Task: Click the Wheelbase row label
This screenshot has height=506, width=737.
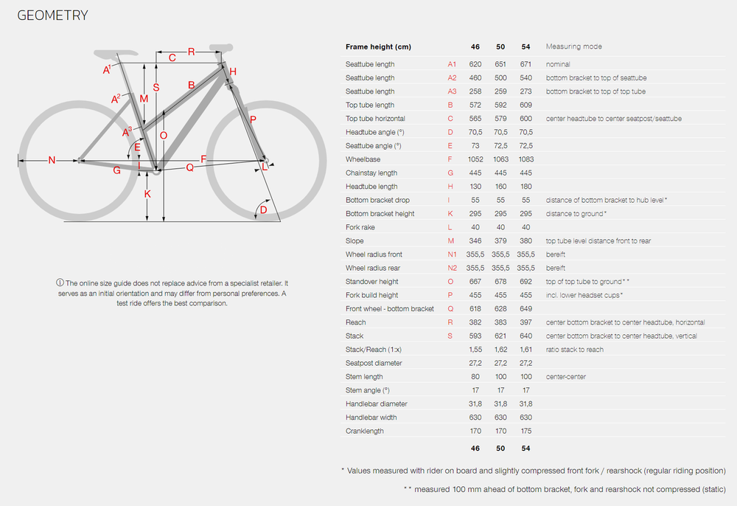Action: 363,159
